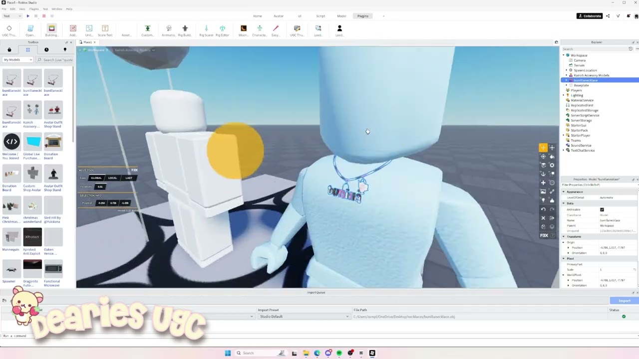Open the Animation plugin with the figure icon

point(169,30)
